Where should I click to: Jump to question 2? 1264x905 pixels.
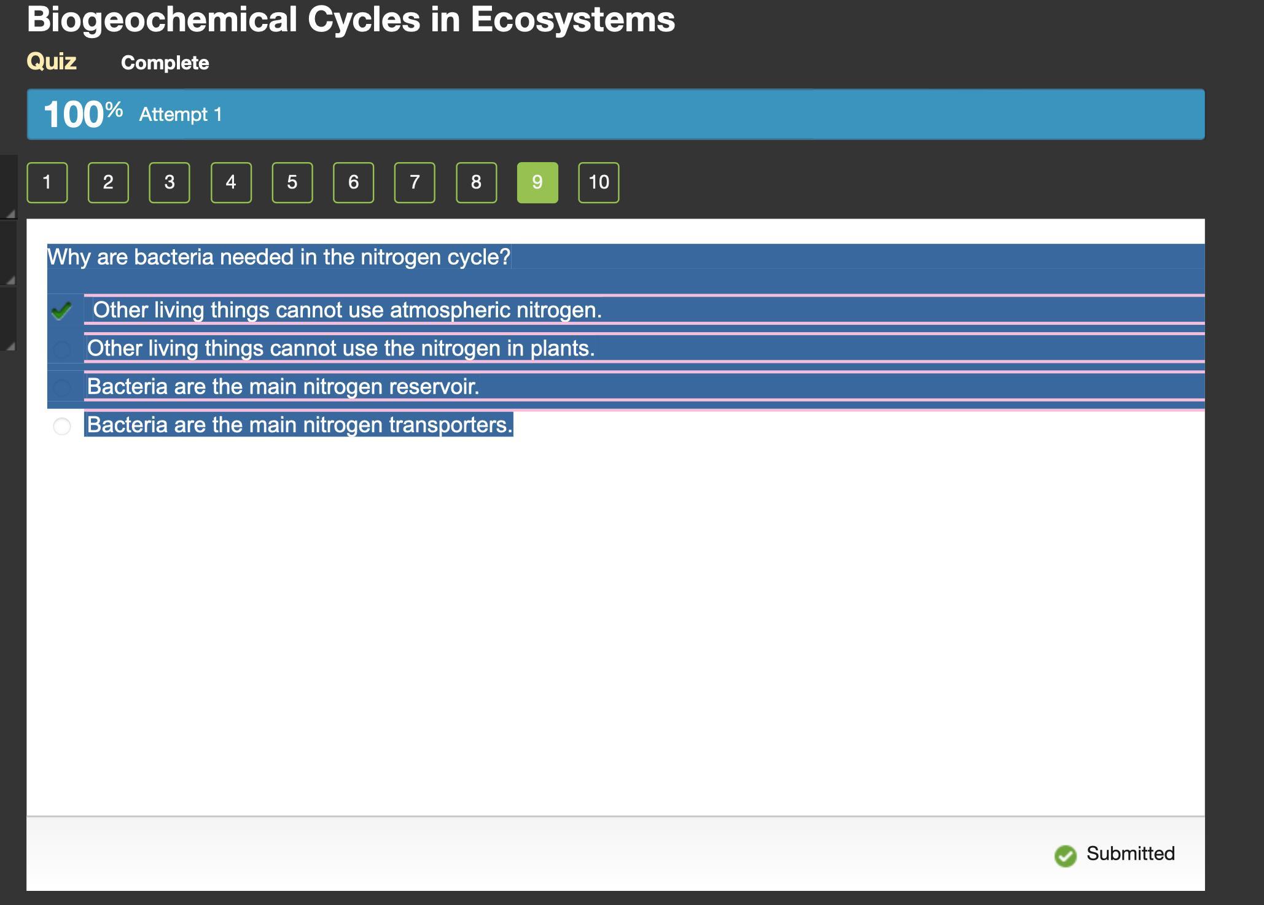tap(108, 182)
